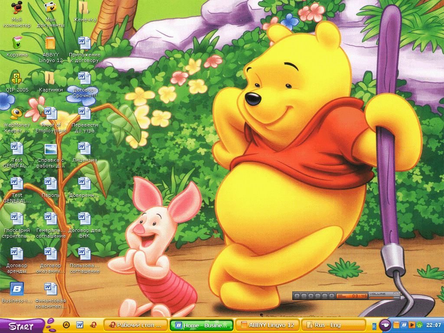
Task: Click play on the mini player
Action: coord(297,296)
